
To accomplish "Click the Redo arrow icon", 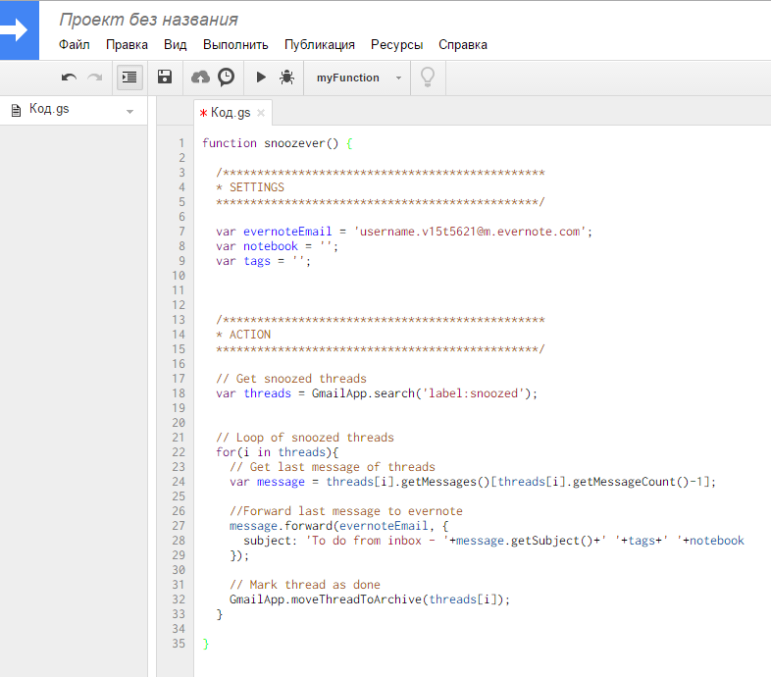I will [x=95, y=78].
